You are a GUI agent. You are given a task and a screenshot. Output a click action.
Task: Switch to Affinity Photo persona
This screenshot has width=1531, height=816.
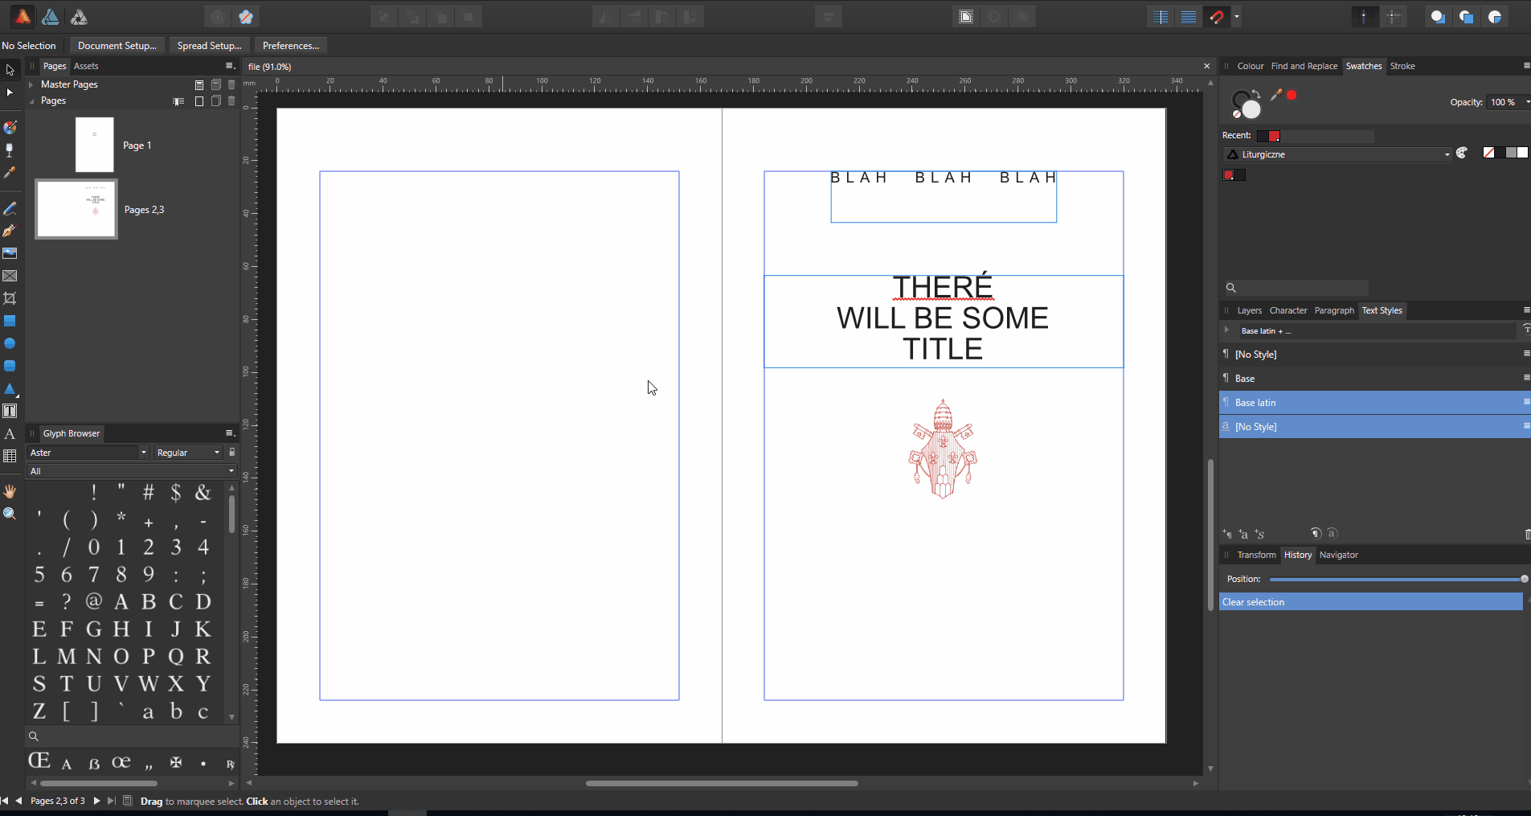79,17
